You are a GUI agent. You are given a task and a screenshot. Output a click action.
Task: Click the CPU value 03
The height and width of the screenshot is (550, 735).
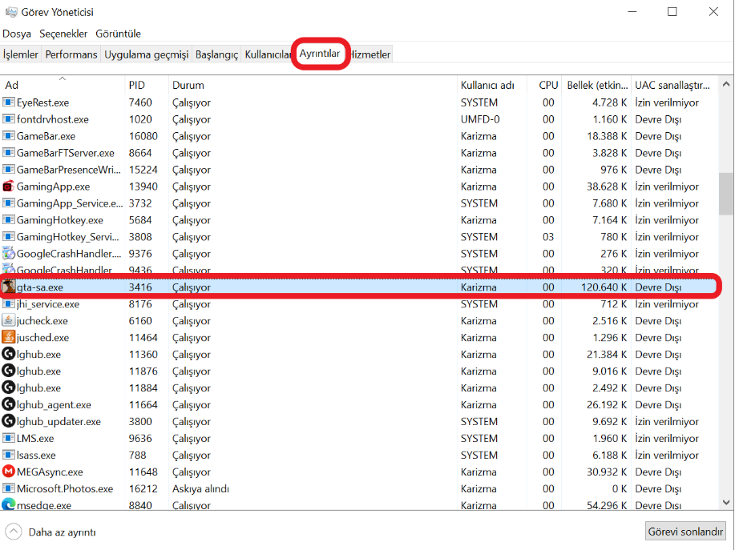[x=548, y=237]
